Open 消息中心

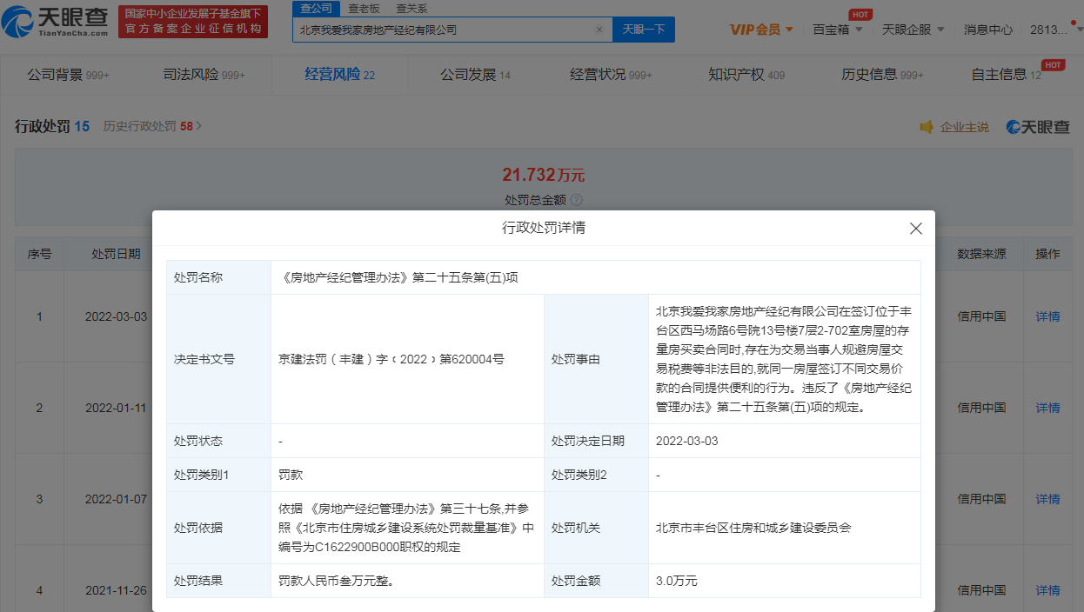point(987,30)
